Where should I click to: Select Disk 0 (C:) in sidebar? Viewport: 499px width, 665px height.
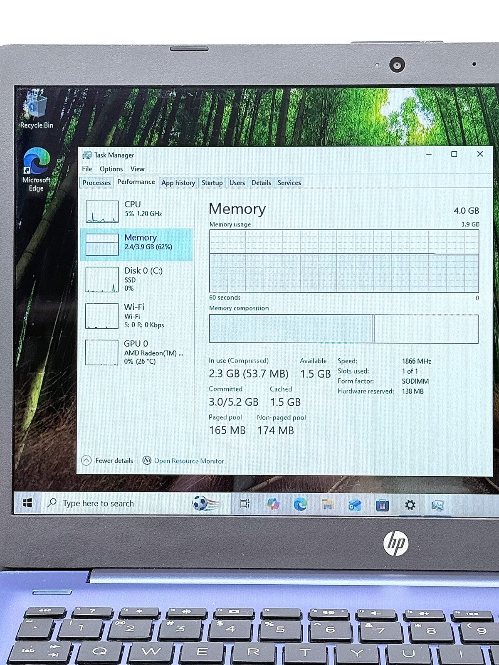click(136, 279)
